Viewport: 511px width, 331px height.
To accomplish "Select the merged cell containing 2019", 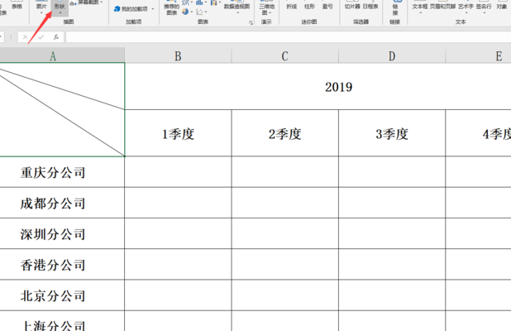I will click(318, 86).
